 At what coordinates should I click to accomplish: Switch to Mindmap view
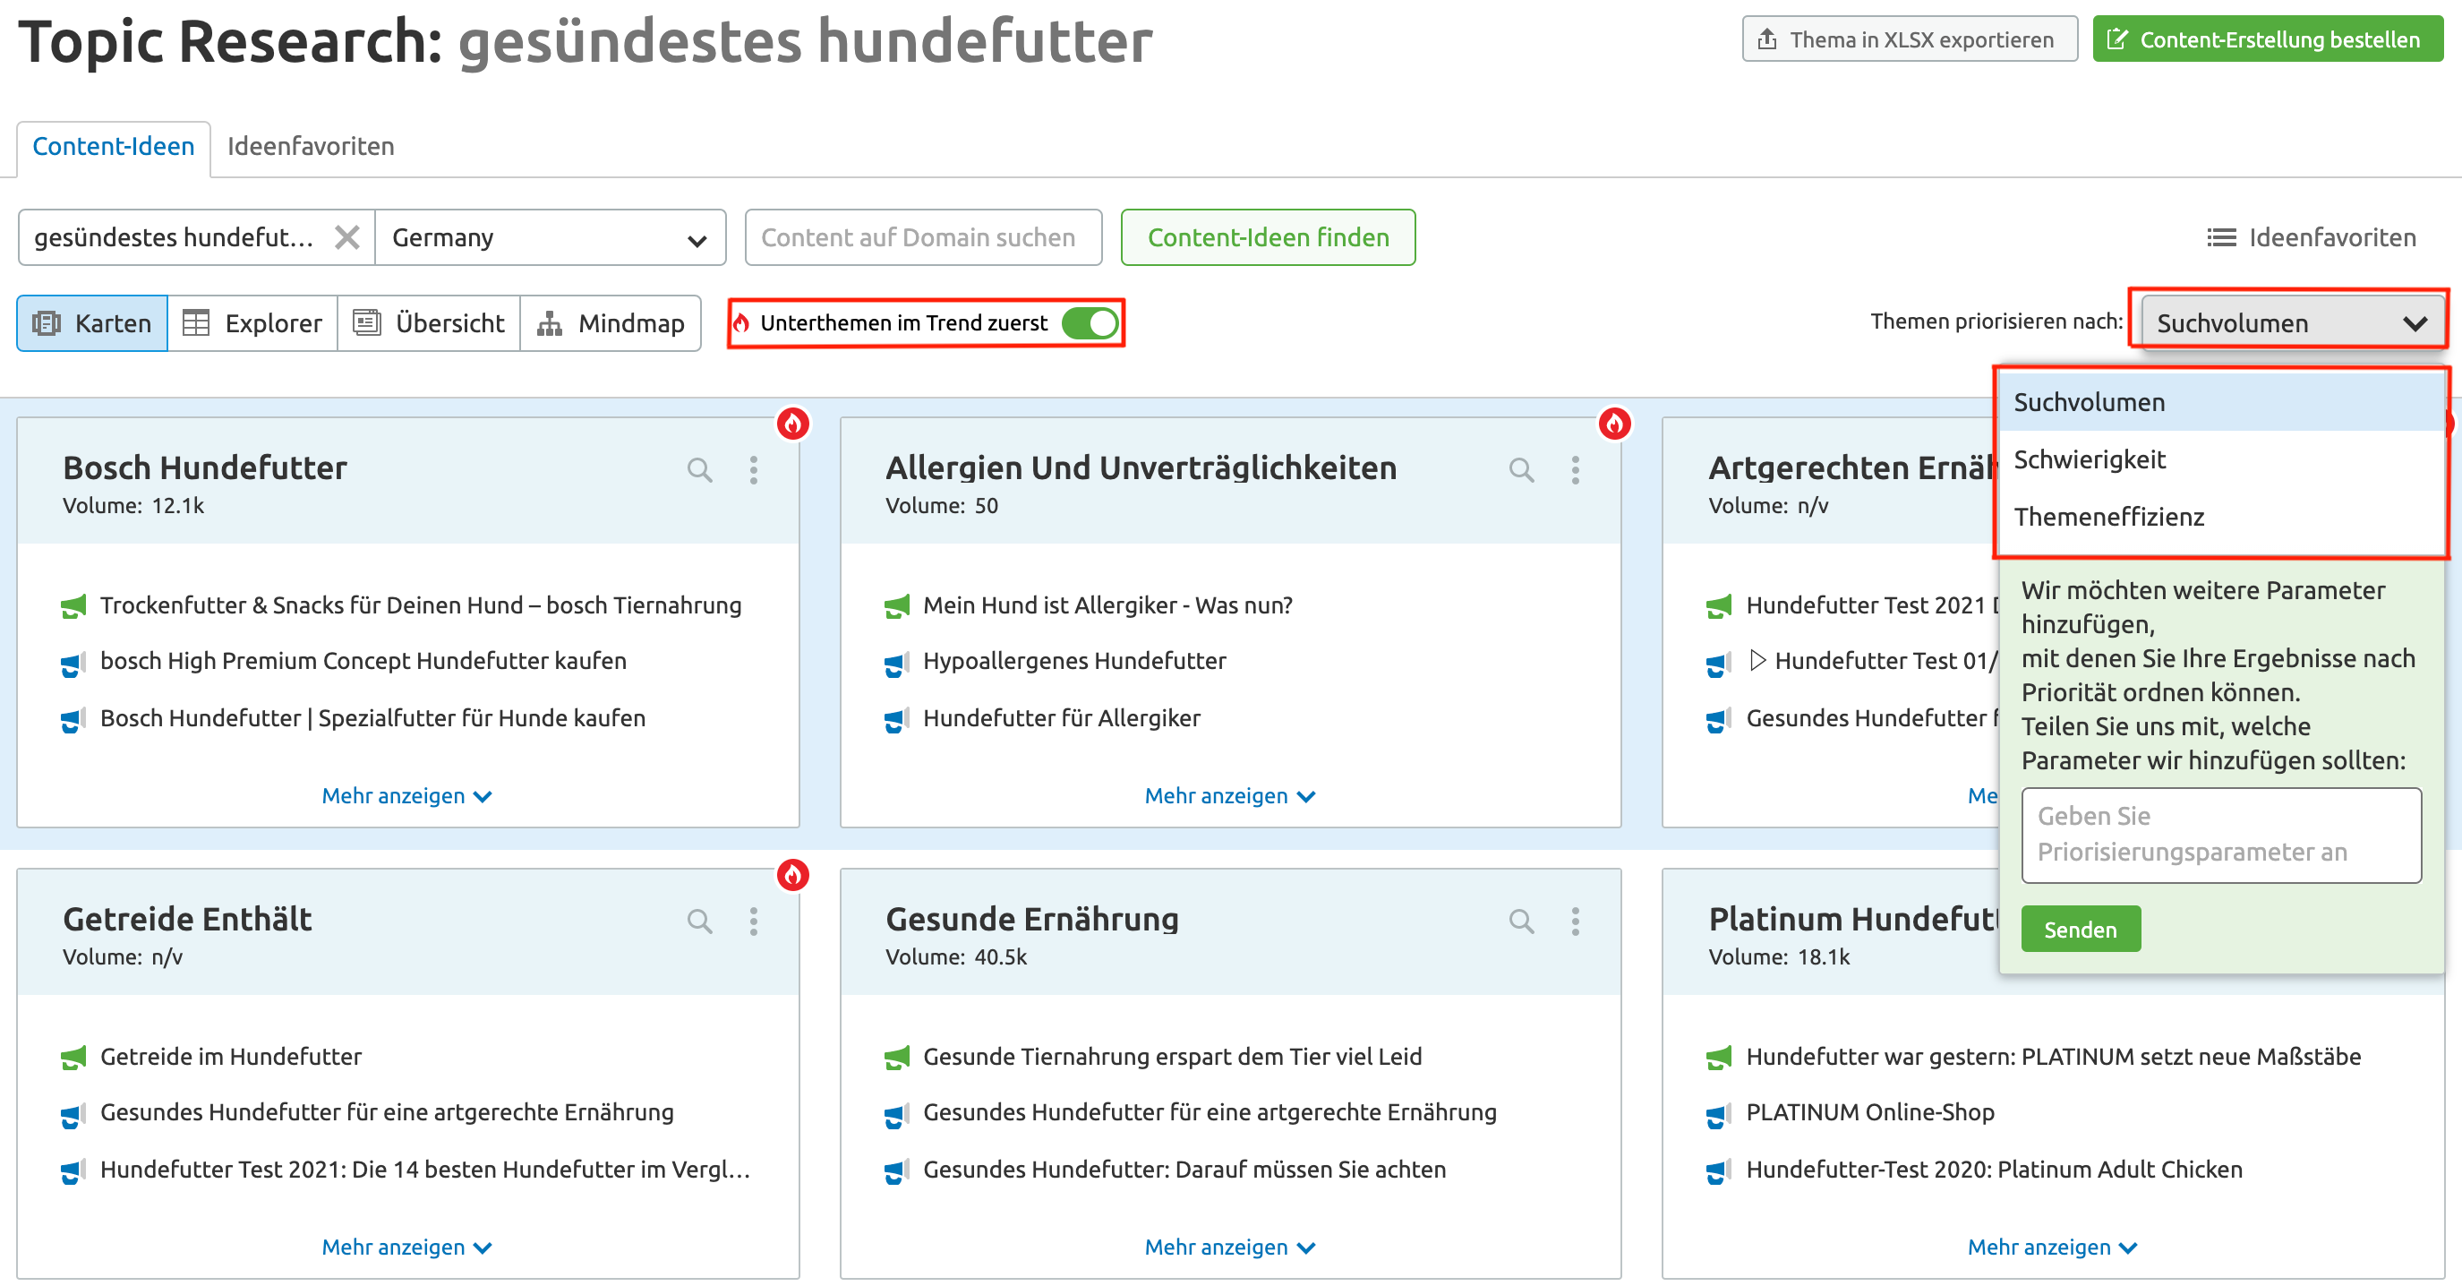[611, 323]
